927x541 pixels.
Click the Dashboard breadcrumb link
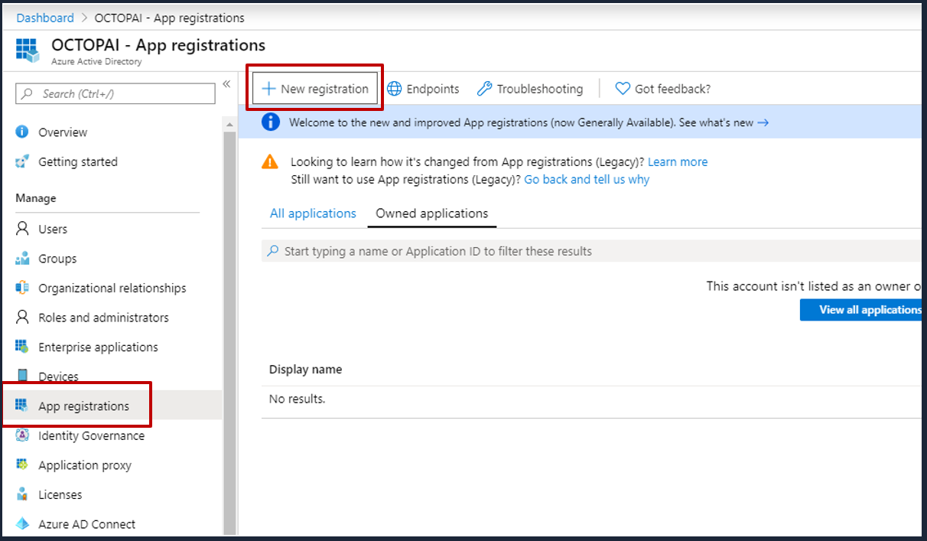45,18
